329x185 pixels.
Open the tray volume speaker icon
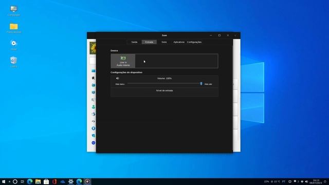tap(306, 181)
